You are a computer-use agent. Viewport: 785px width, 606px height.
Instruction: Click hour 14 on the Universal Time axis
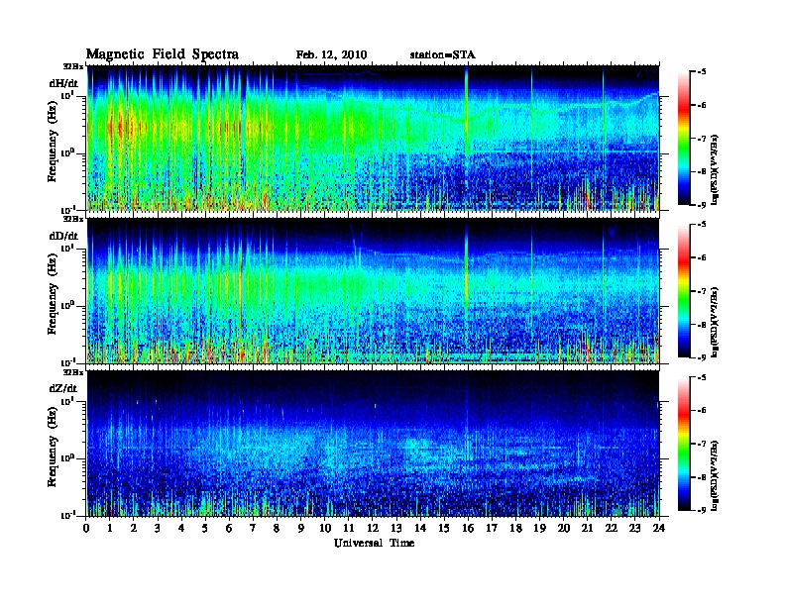[x=420, y=529]
